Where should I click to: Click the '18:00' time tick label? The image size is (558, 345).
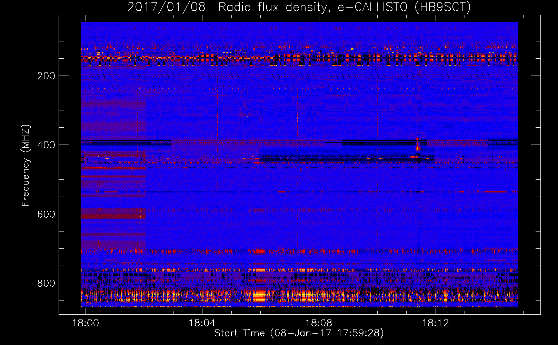click(85, 323)
